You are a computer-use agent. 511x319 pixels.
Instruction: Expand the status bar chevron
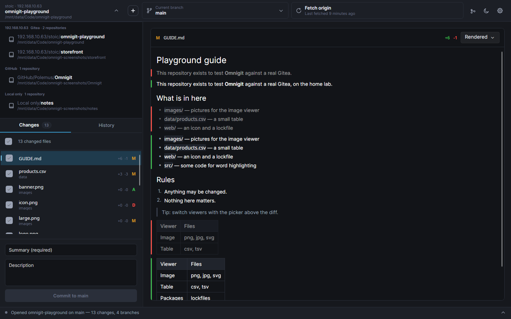[503, 313]
